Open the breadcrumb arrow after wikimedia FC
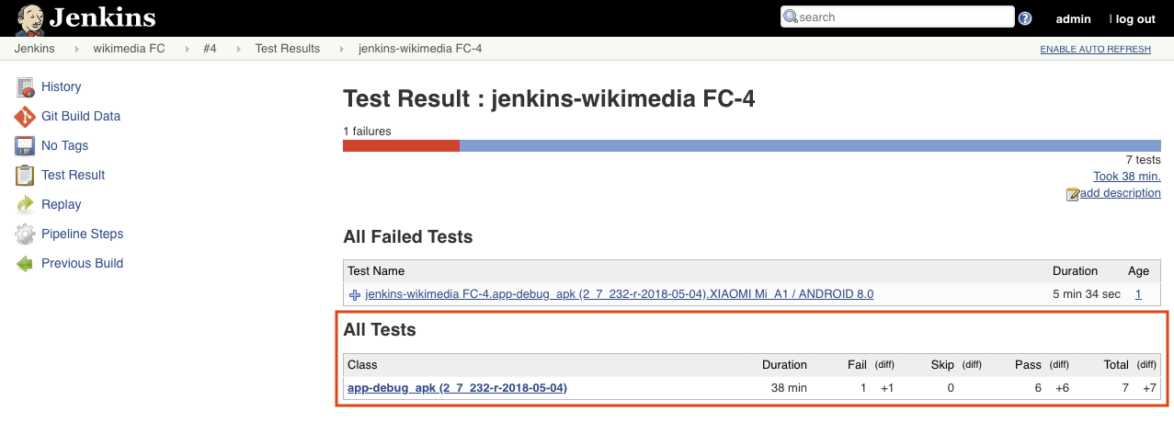The height and width of the screenshot is (423, 1174). 184,49
